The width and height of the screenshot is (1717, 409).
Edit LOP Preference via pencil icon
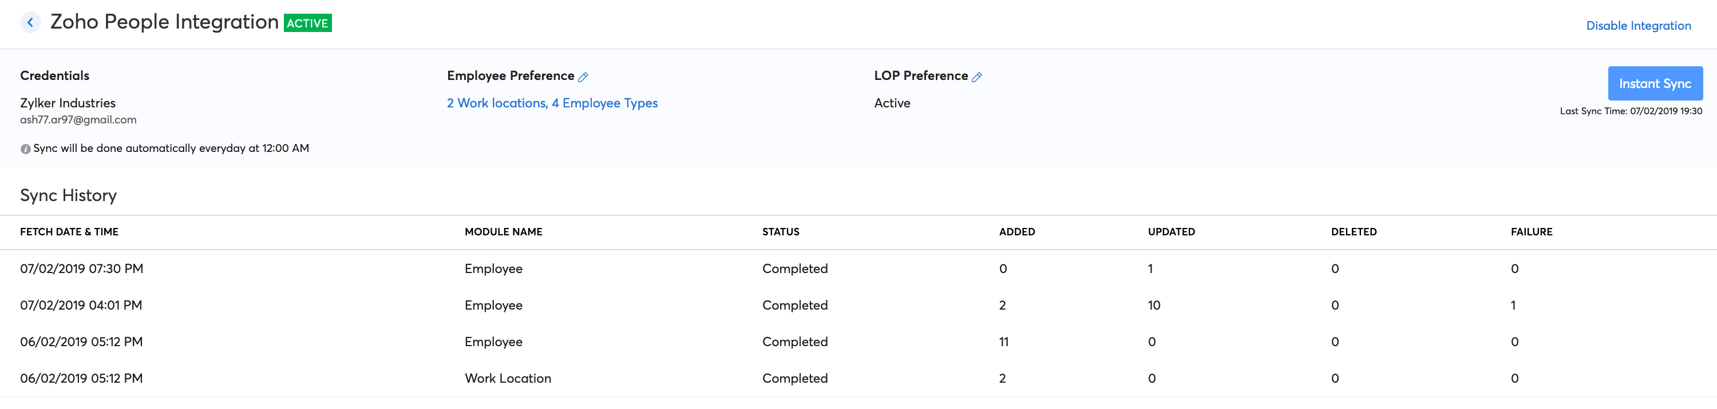point(977,77)
